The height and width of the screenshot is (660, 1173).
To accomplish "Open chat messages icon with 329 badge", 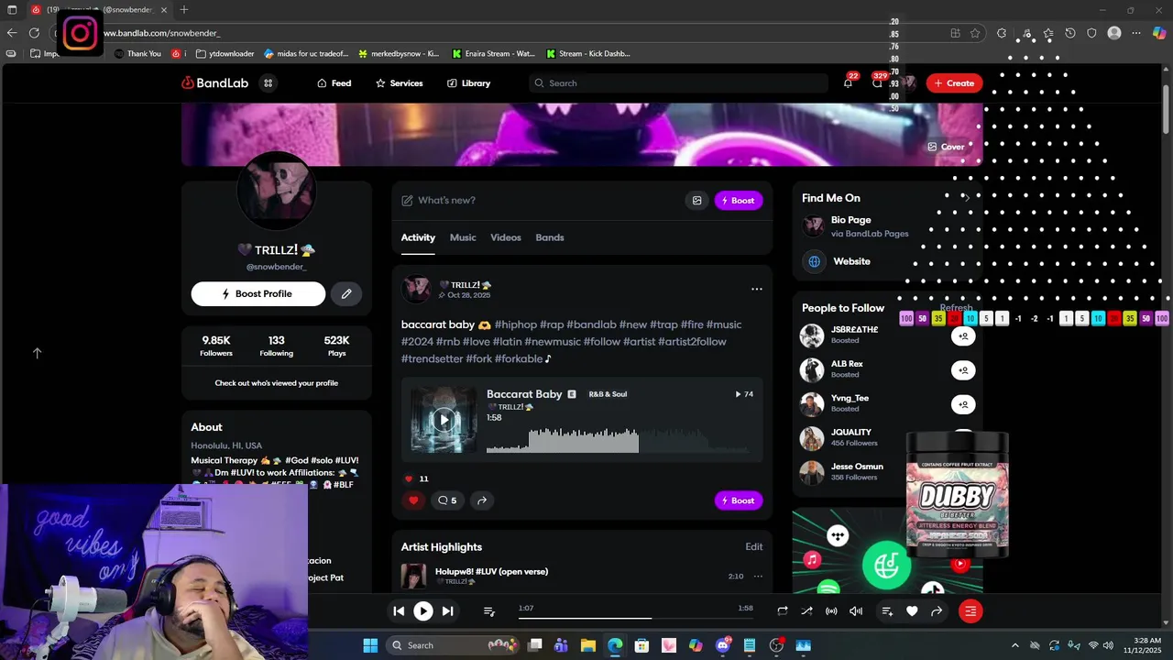I will [877, 82].
